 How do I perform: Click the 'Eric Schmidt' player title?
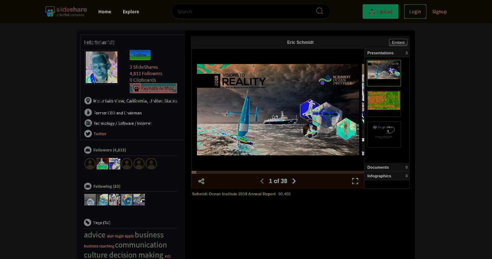click(300, 42)
